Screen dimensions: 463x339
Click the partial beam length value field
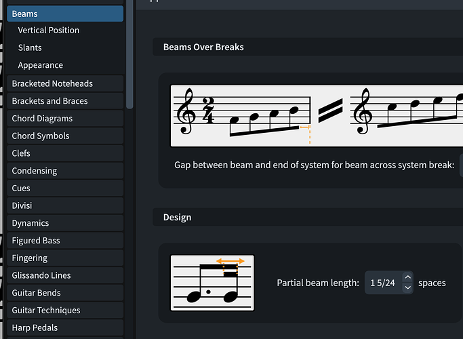[x=383, y=283]
